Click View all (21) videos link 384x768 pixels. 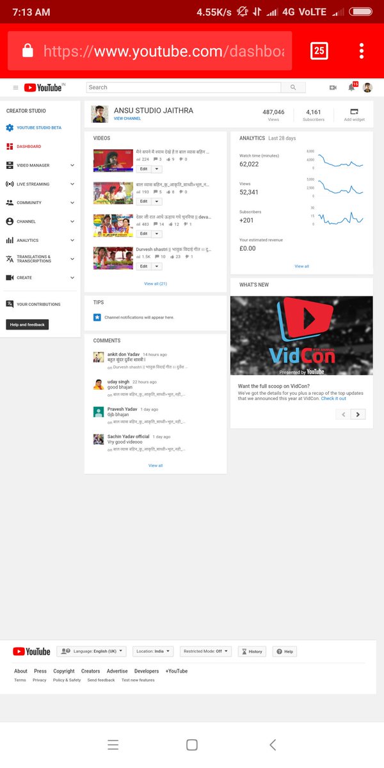point(156,284)
